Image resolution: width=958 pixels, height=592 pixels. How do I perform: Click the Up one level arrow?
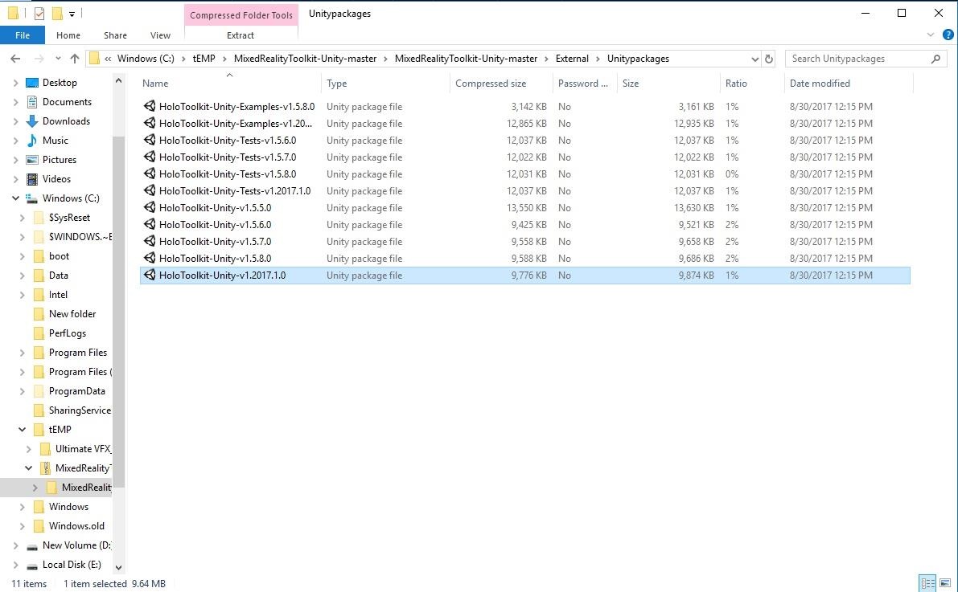(75, 59)
